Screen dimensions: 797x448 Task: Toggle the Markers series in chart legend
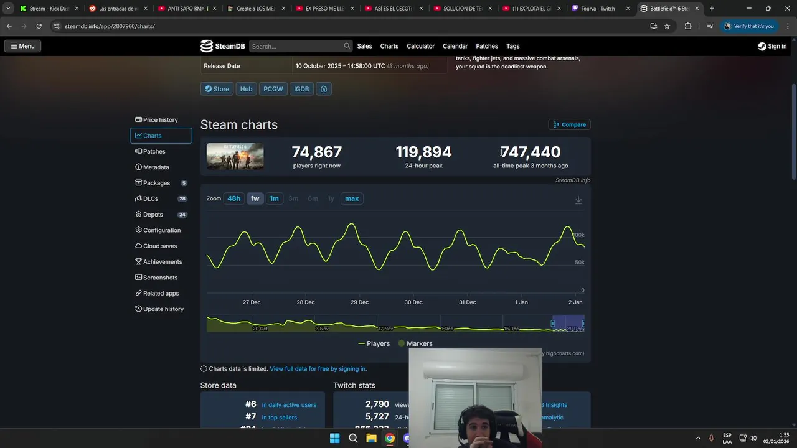415,343
